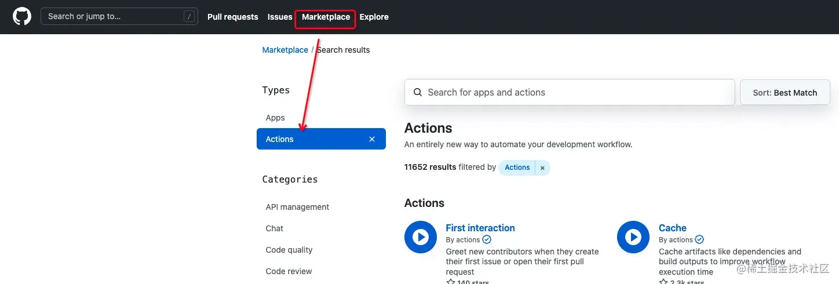
Task: Open the First interaction action link
Action: pyautogui.click(x=480, y=228)
